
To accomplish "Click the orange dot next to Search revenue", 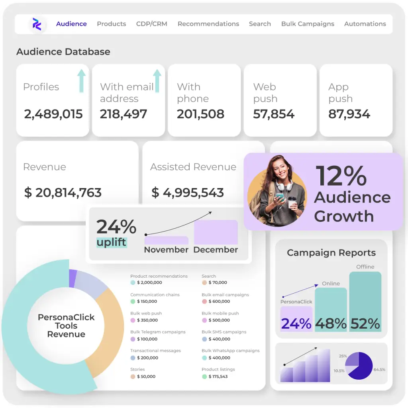I will (204, 282).
